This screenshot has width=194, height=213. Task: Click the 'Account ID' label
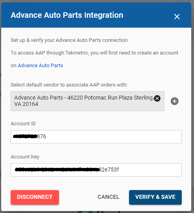tap(23, 124)
